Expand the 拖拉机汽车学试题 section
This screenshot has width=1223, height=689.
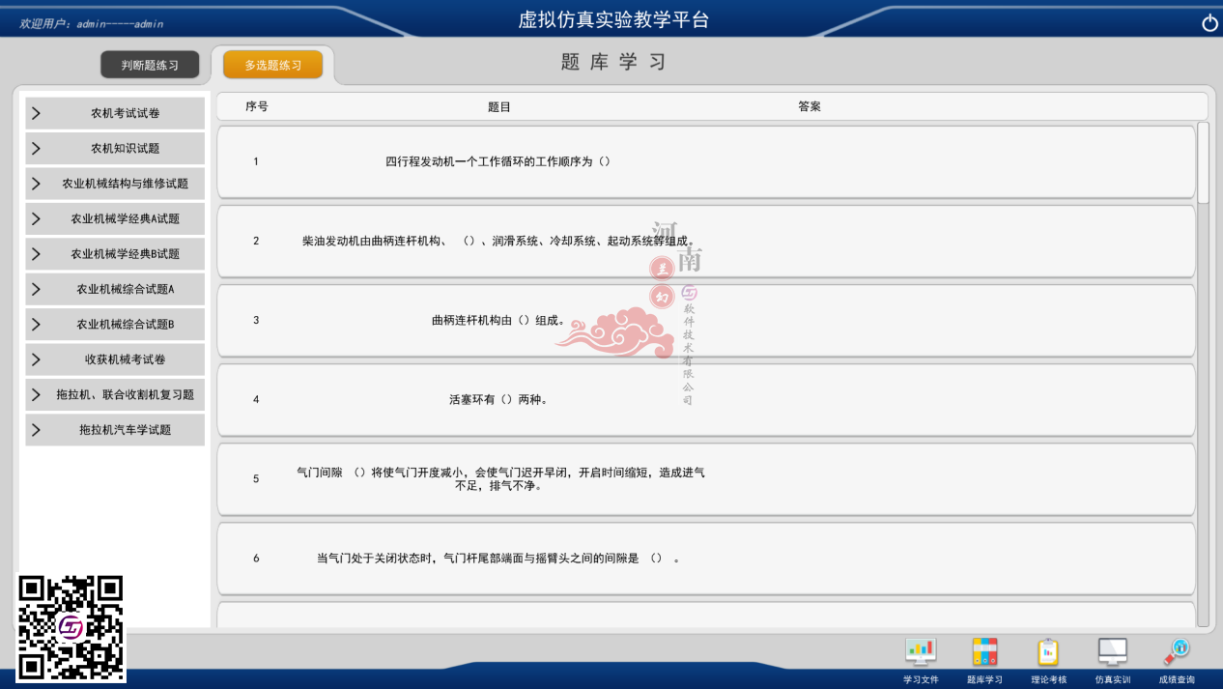click(x=114, y=429)
